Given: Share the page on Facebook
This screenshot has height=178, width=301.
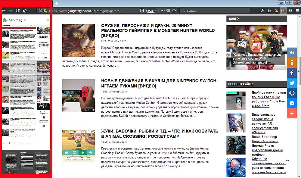Looking at the screenshot, I should click(x=292, y=73).
